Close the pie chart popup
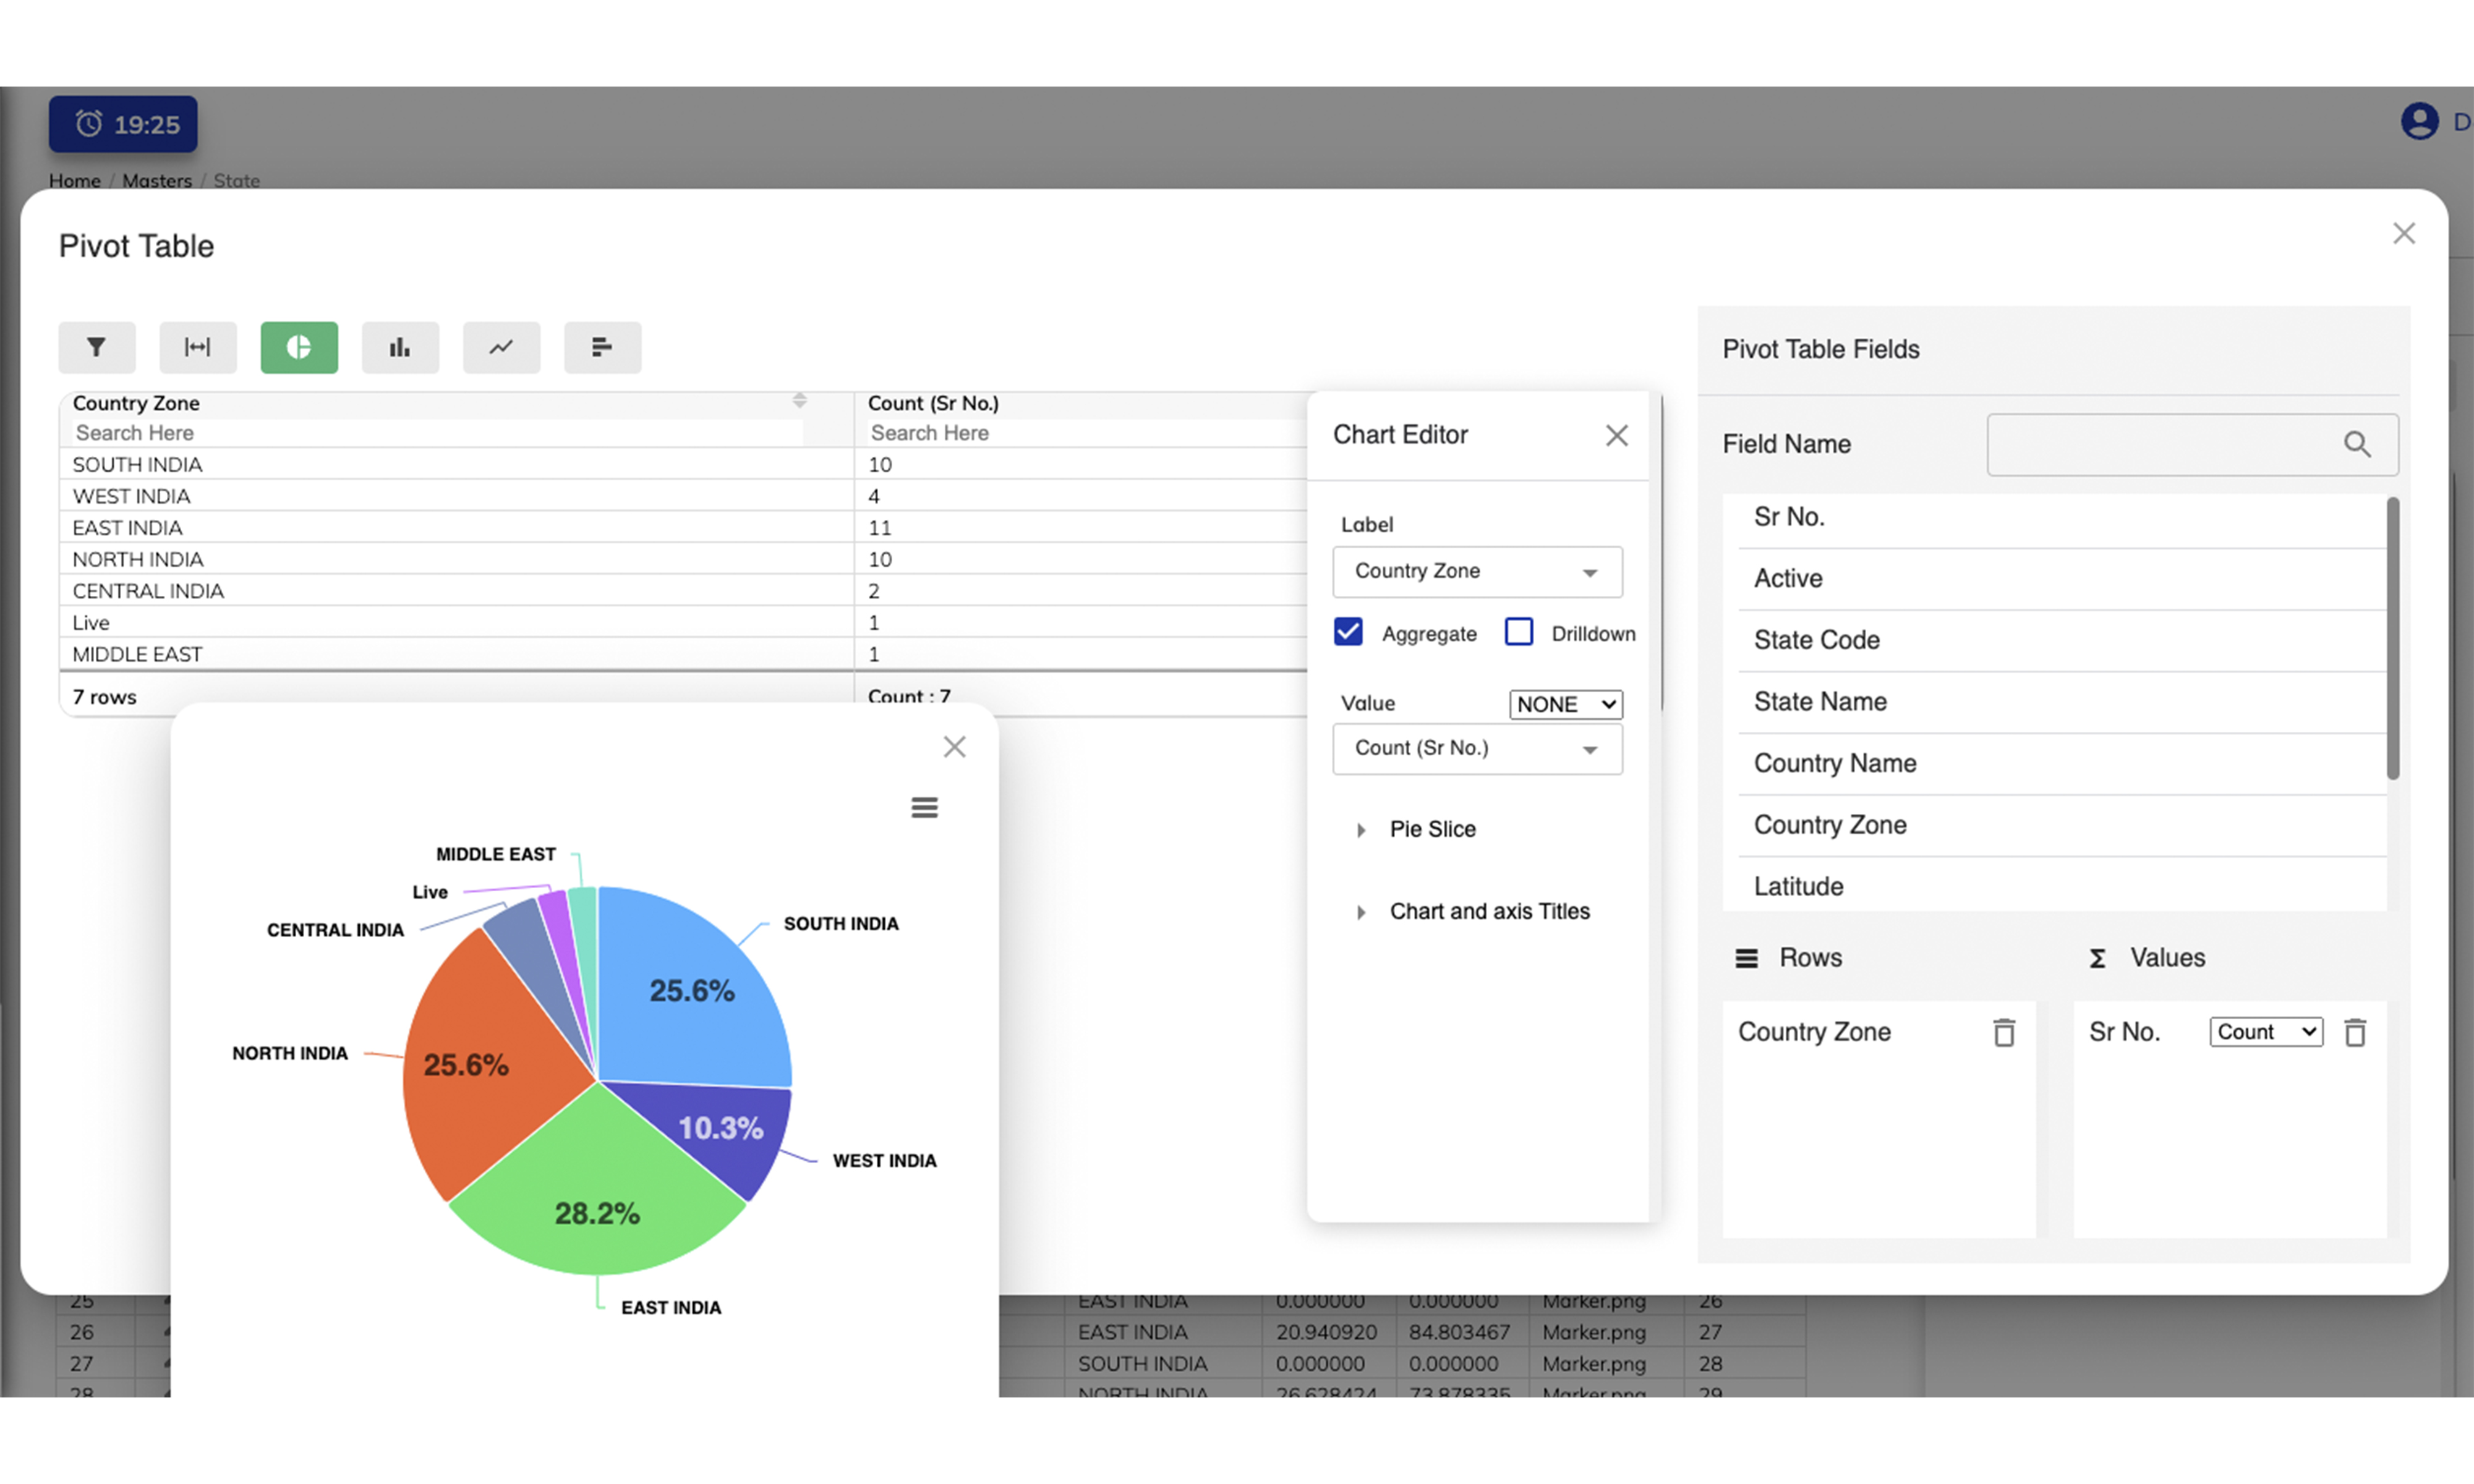The width and height of the screenshot is (2474, 1484). pos(954,747)
